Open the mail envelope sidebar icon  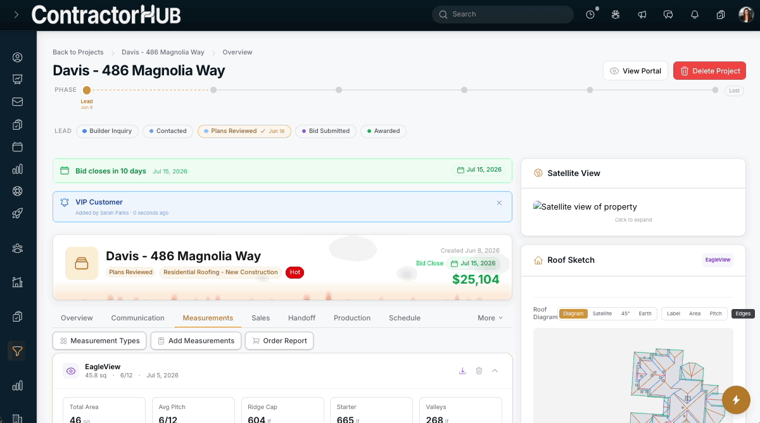[x=18, y=101]
